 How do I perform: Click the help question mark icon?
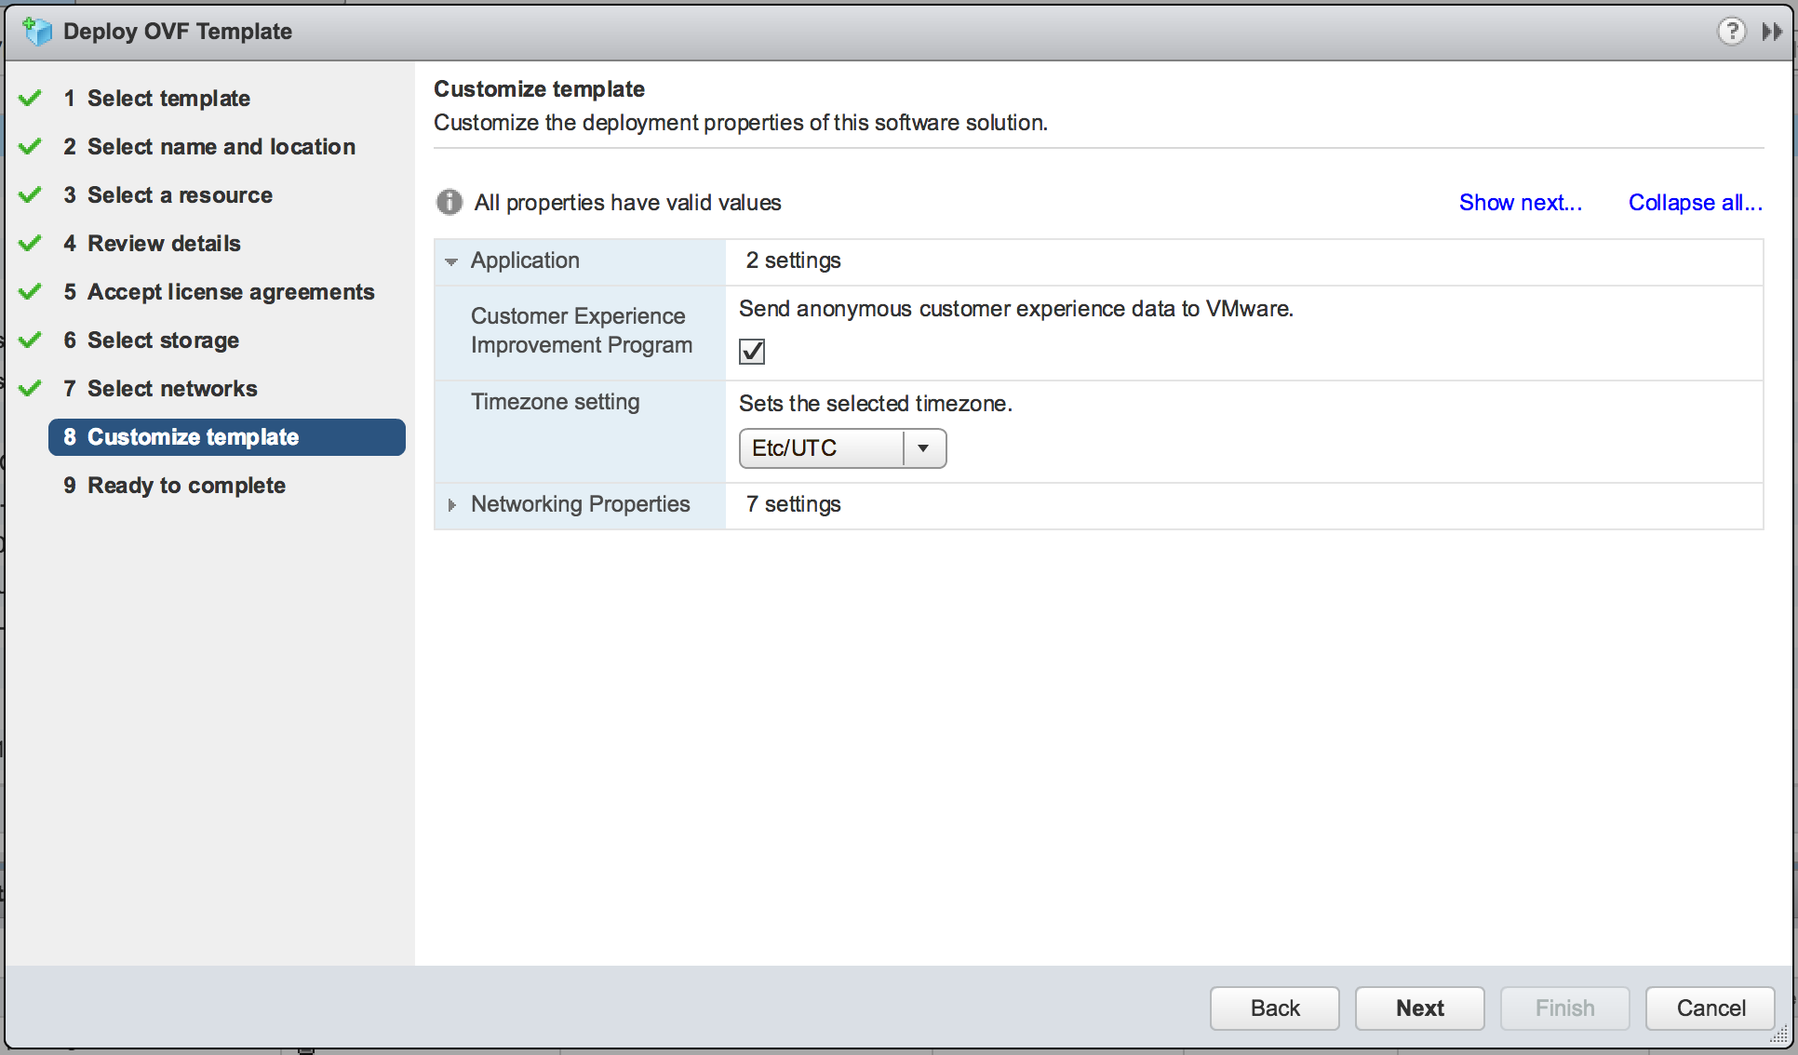click(x=1730, y=31)
